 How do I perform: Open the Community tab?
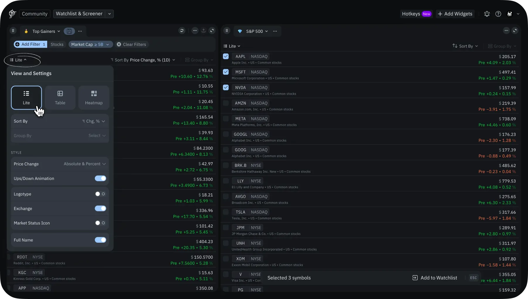coord(35,14)
